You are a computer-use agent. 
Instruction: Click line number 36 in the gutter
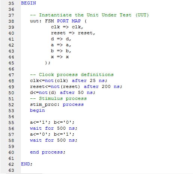tap(11, 9)
